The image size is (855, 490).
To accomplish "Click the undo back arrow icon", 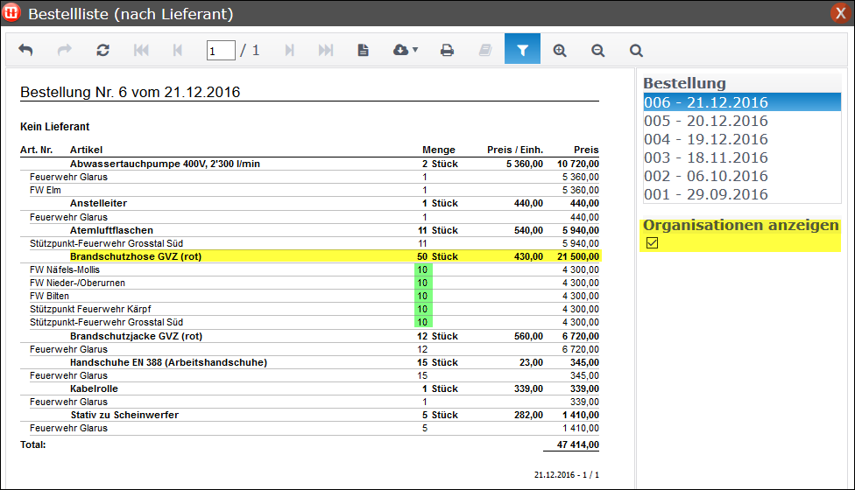I will coord(25,51).
